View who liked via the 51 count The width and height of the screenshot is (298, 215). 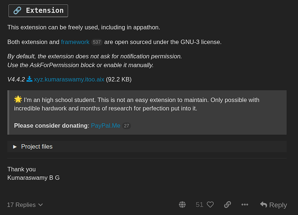(x=199, y=205)
